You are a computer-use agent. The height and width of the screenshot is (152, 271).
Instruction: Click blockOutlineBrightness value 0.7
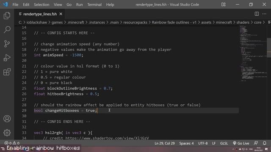(107, 88)
